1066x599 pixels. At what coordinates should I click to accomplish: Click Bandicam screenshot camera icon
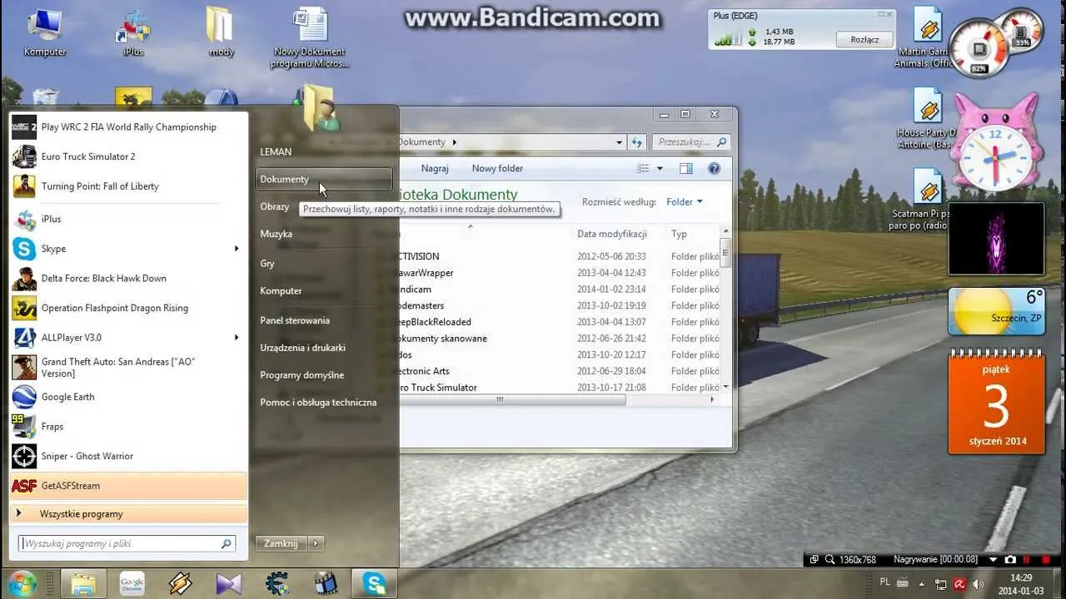(1009, 559)
